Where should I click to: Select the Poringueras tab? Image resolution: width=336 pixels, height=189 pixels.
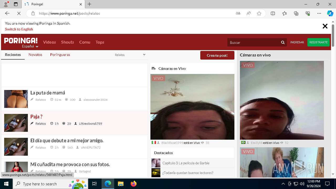pos(60,55)
